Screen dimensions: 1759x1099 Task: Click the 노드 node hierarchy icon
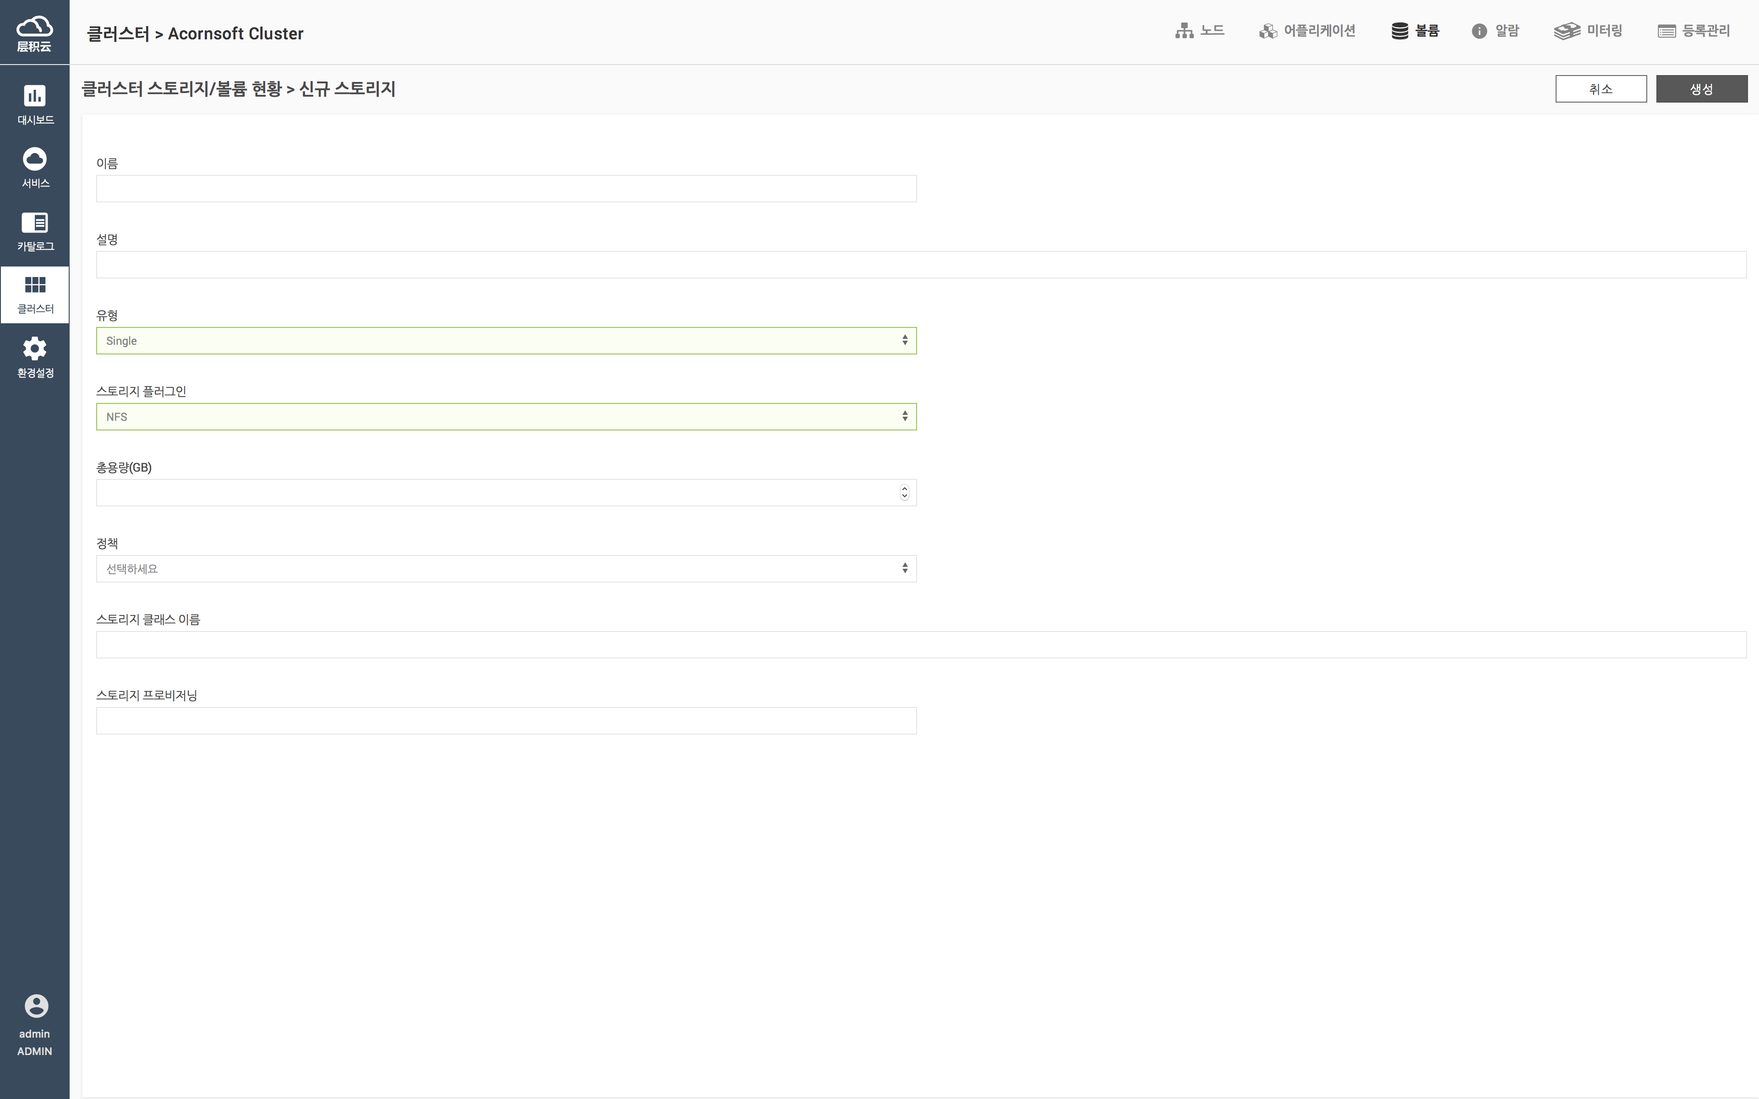(1184, 31)
